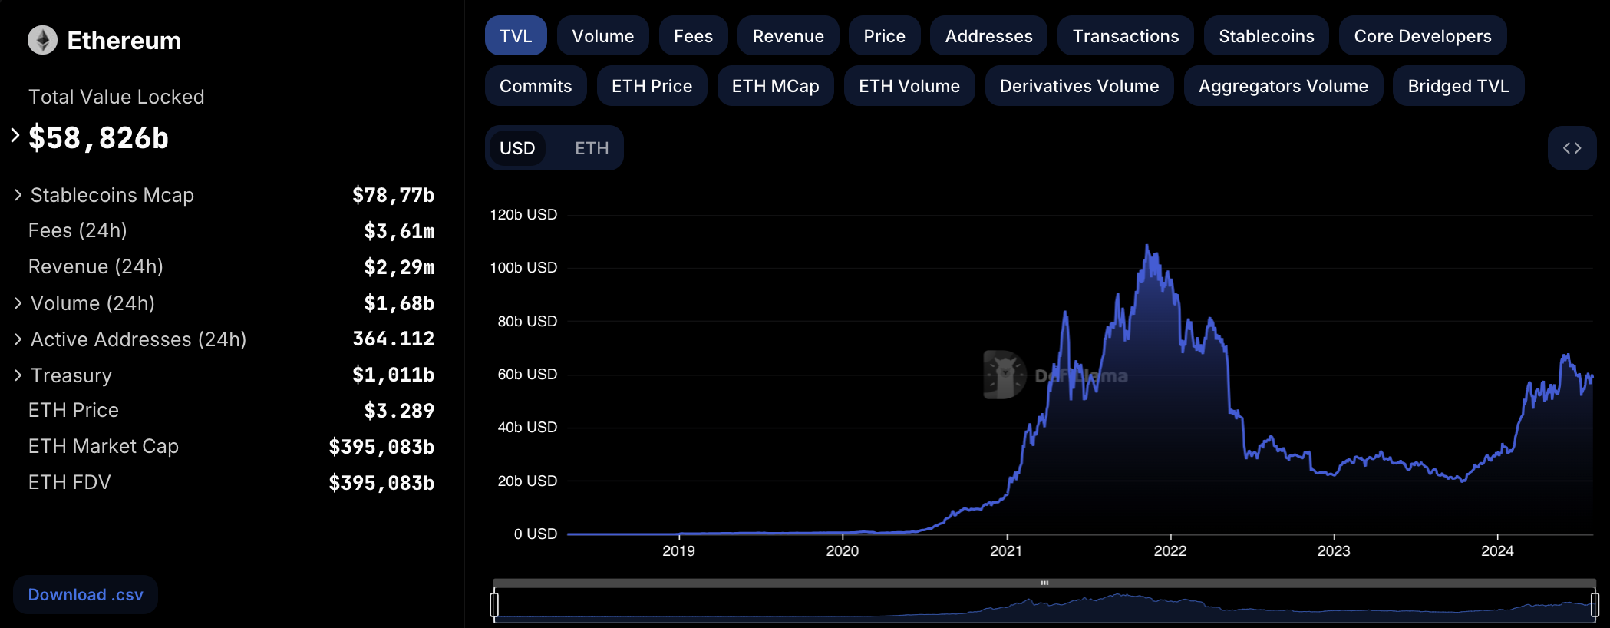Toggle the Volume chart metric

pos(603,36)
